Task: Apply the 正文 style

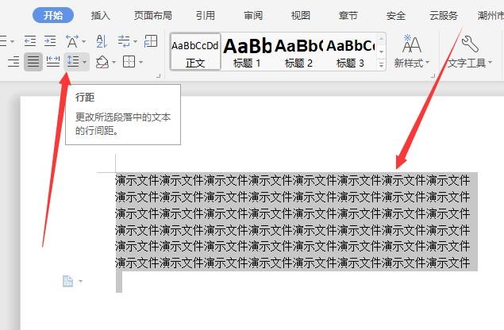Action: [194, 52]
